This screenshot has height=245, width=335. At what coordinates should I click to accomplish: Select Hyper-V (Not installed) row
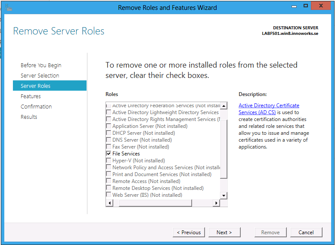[x=139, y=161]
